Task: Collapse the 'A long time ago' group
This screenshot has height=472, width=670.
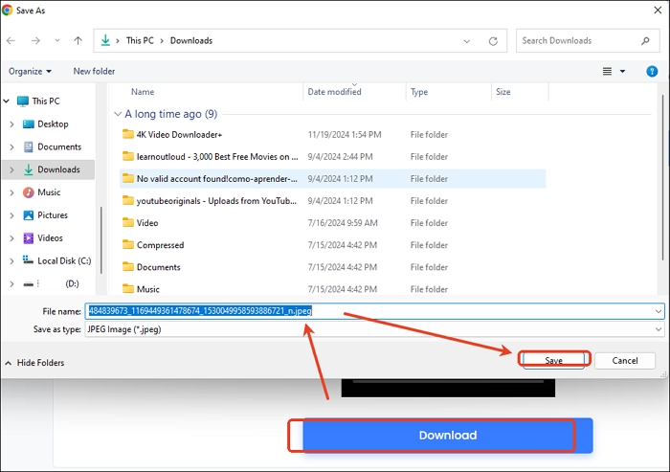Action: [117, 114]
